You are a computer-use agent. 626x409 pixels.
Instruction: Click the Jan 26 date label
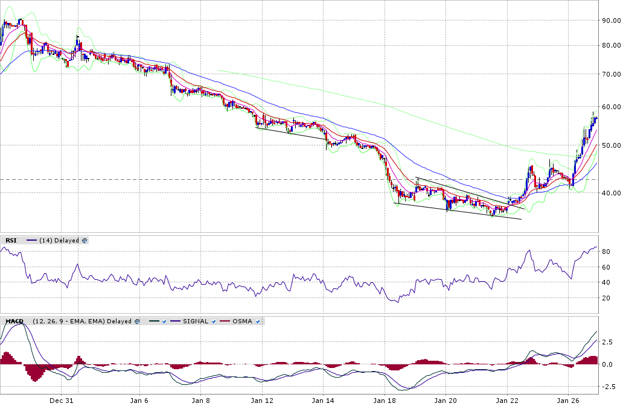567,401
